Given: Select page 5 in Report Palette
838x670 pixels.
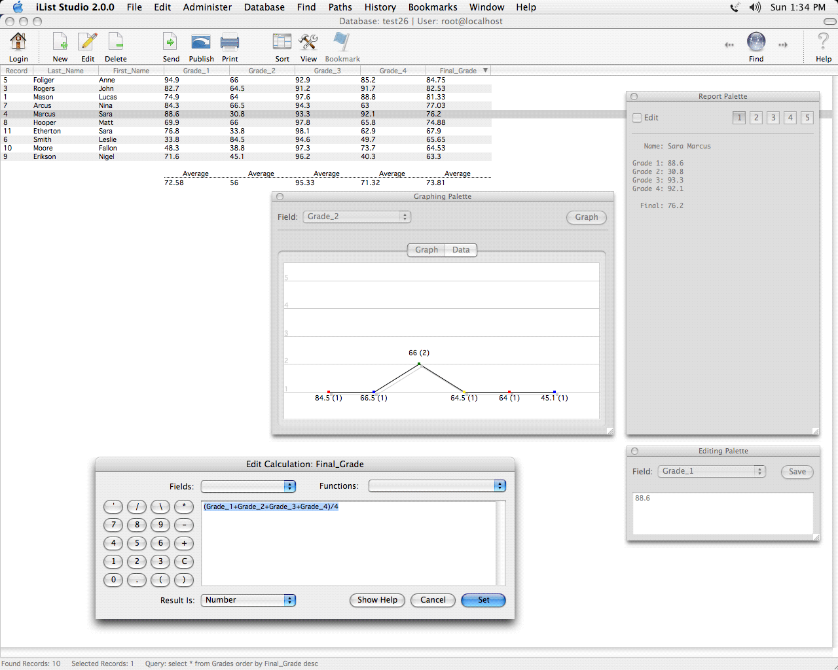Looking at the screenshot, I should 807,118.
